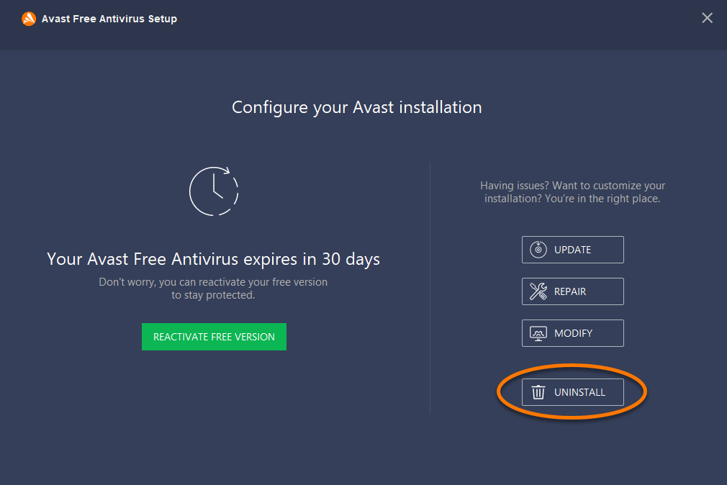Click the 'Having issues?' help text
Screen dimensions: 727x485
(x=572, y=186)
